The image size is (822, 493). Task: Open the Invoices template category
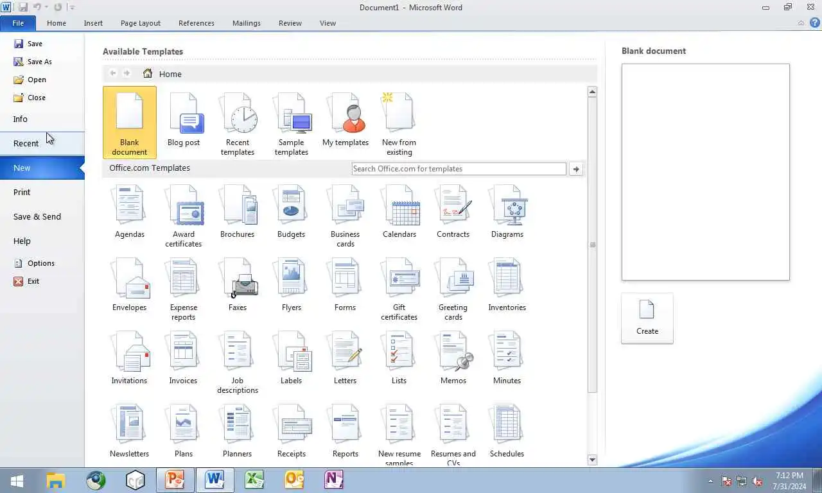click(x=184, y=358)
